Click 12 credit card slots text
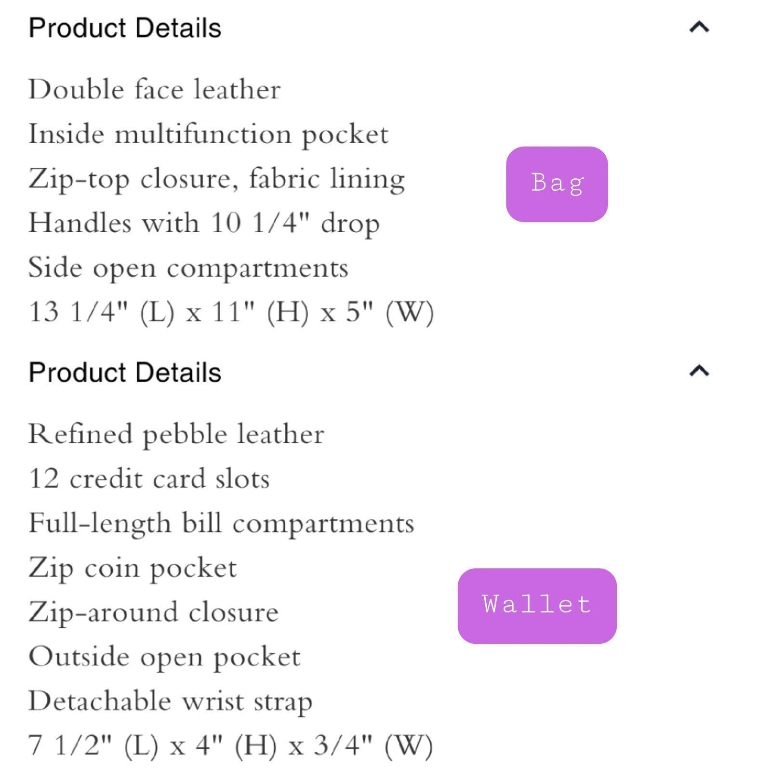 (149, 479)
